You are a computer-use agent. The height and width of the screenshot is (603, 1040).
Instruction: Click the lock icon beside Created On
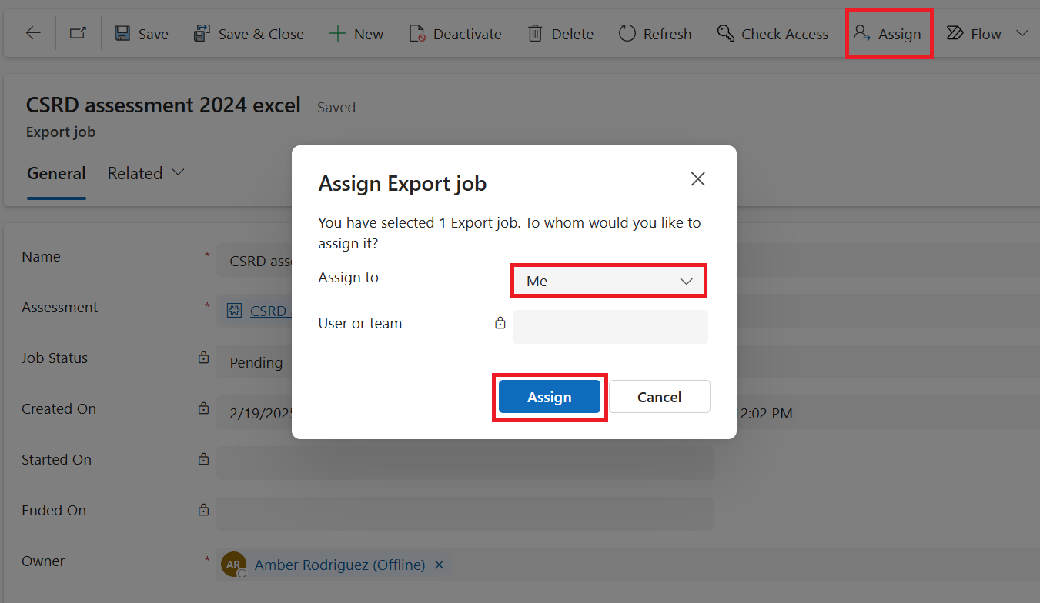pyautogui.click(x=203, y=408)
